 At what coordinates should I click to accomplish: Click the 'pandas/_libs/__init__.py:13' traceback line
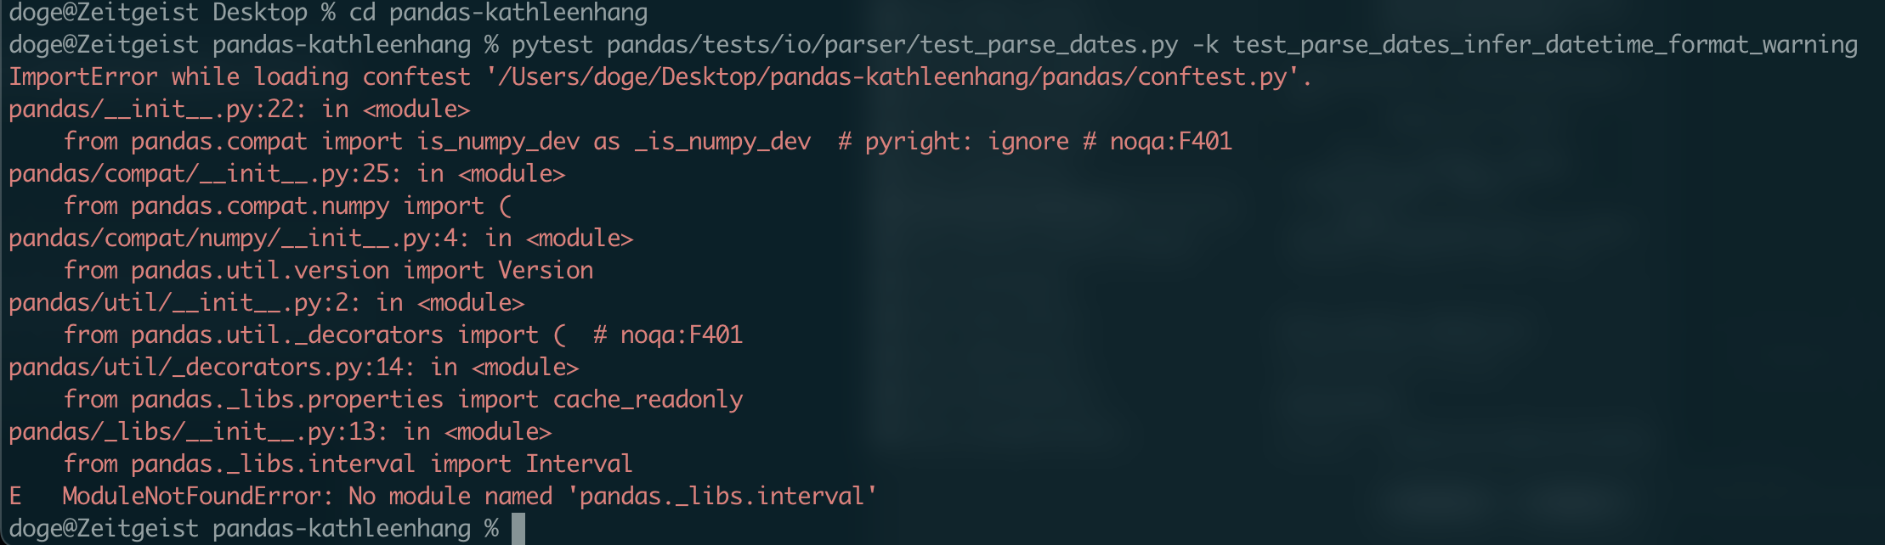[280, 432]
